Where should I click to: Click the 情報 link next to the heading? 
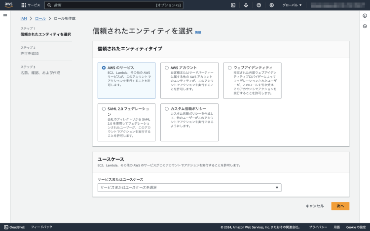pyautogui.click(x=198, y=33)
